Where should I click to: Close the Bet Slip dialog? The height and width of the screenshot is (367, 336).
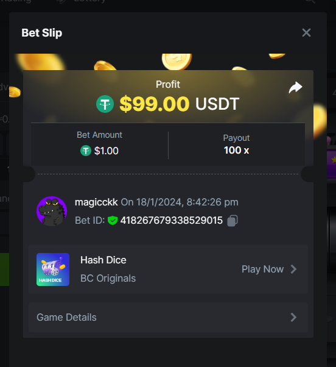click(306, 33)
